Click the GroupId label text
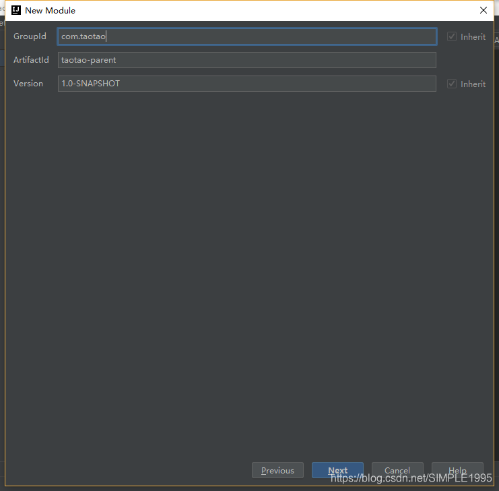This screenshot has height=491, width=499. click(30, 36)
